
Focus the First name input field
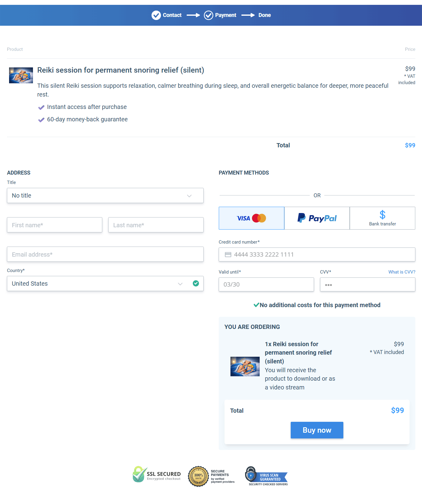pos(54,225)
